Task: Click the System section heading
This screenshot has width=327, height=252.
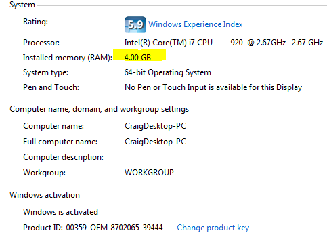Action: 22,5
